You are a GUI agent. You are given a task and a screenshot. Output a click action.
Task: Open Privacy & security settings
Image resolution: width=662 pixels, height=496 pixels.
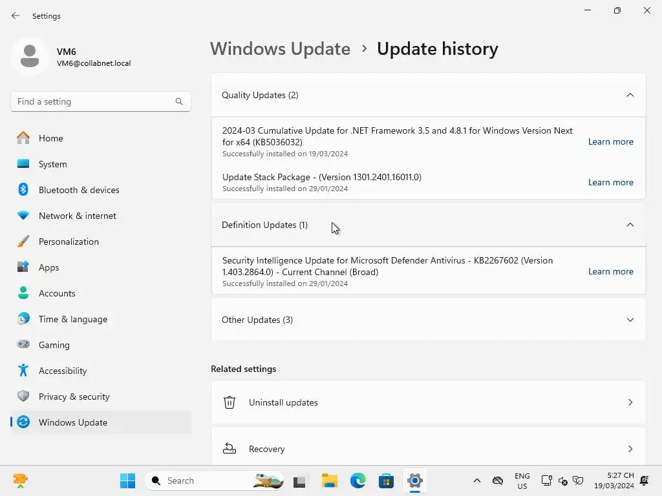click(x=101, y=397)
